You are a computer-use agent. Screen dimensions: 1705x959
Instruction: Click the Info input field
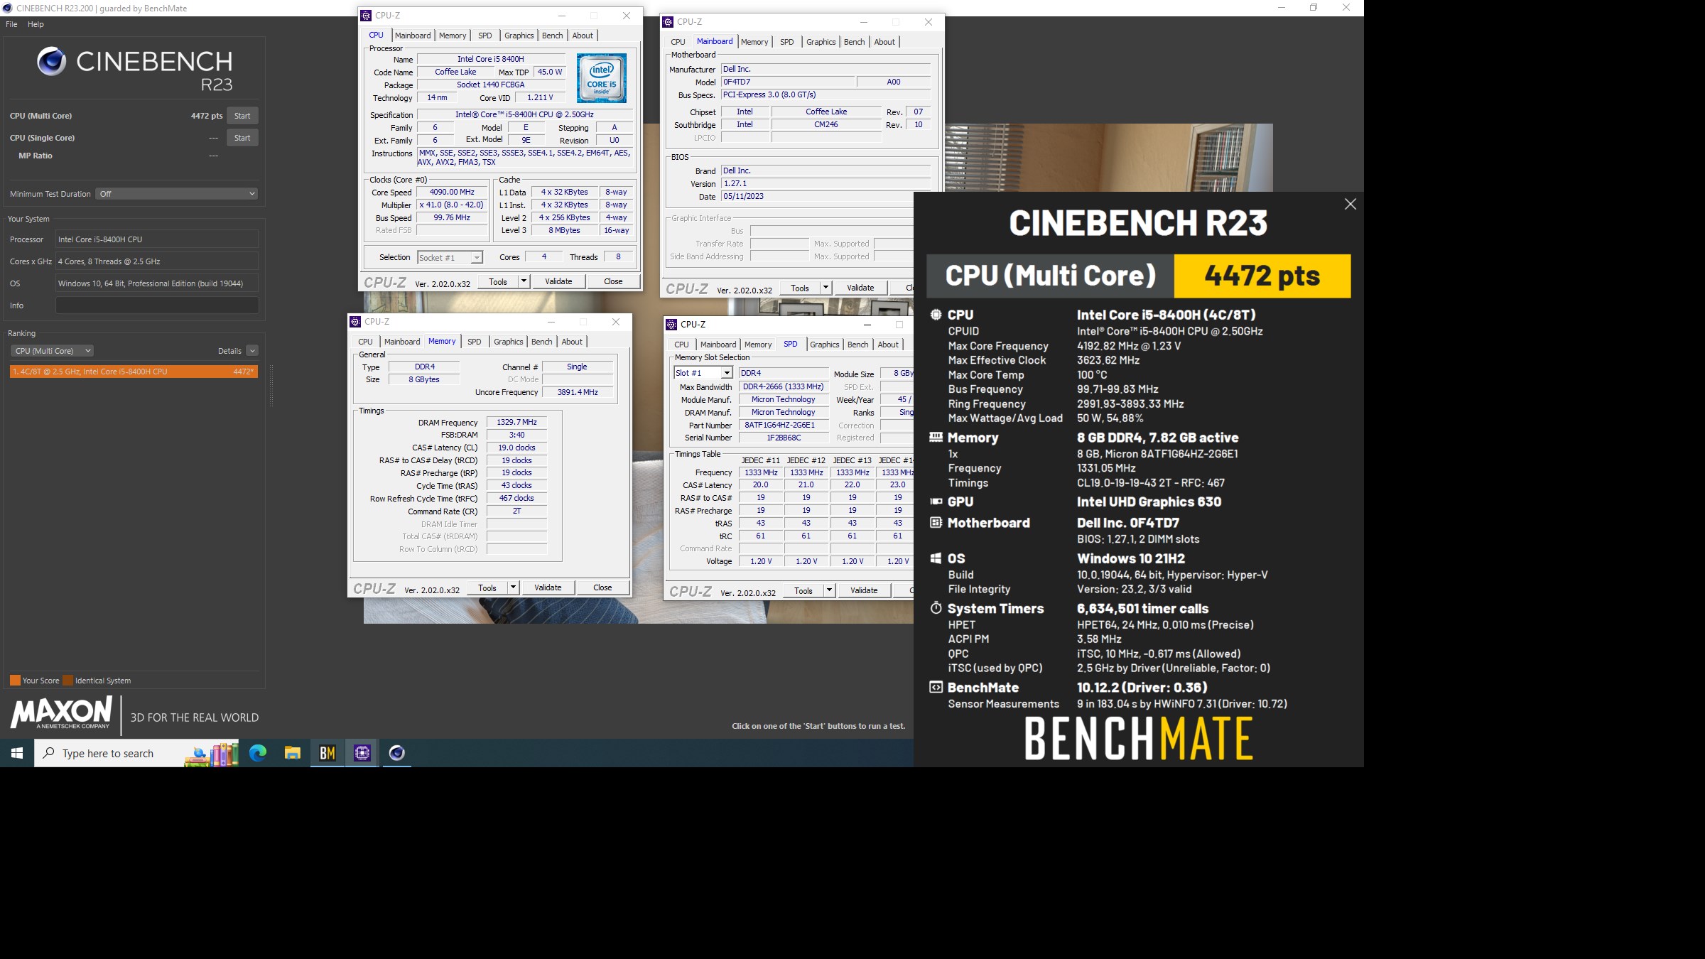click(x=157, y=305)
